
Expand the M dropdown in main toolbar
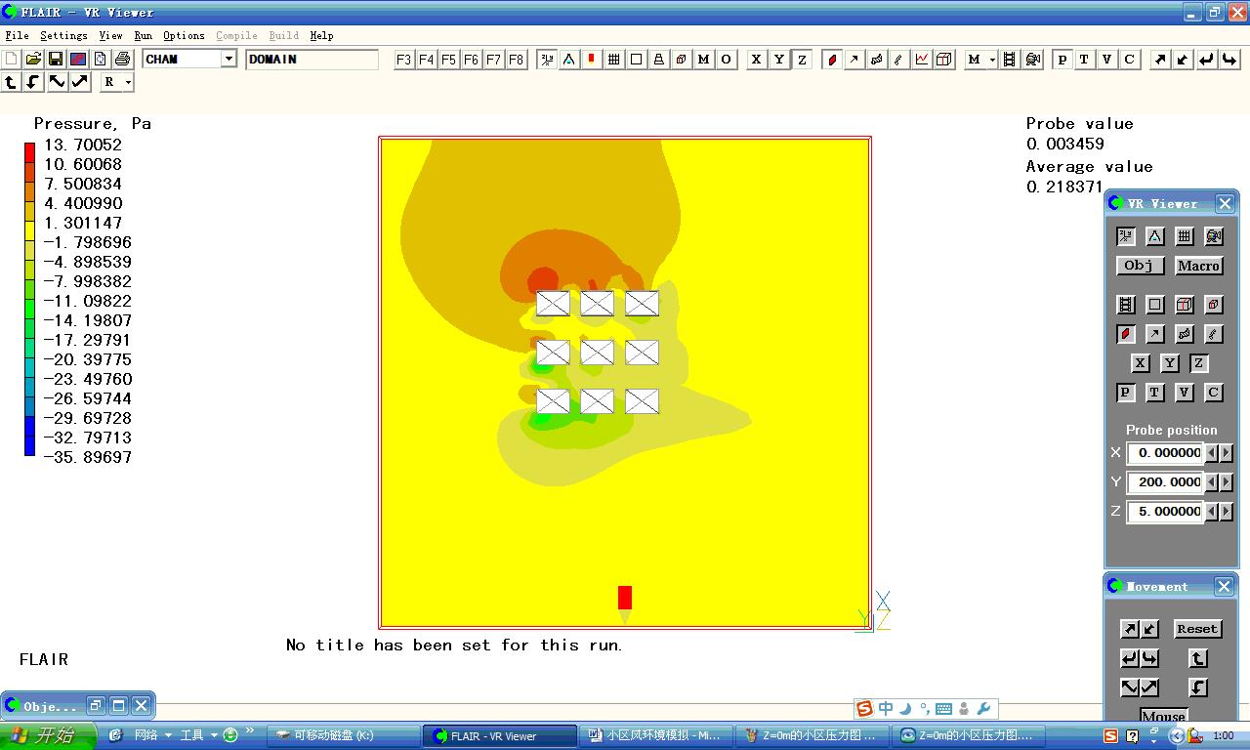click(x=992, y=60)
